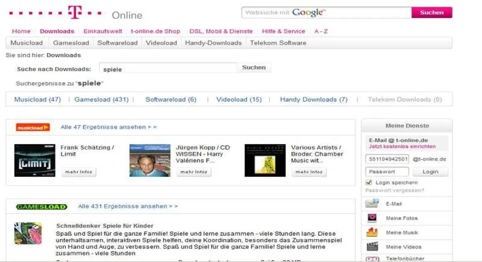This screenshot has height=262, width=482.
Task: Open Frank Schätzing Limit album cover
Action: pyautogui.click(x=35, y=160)
